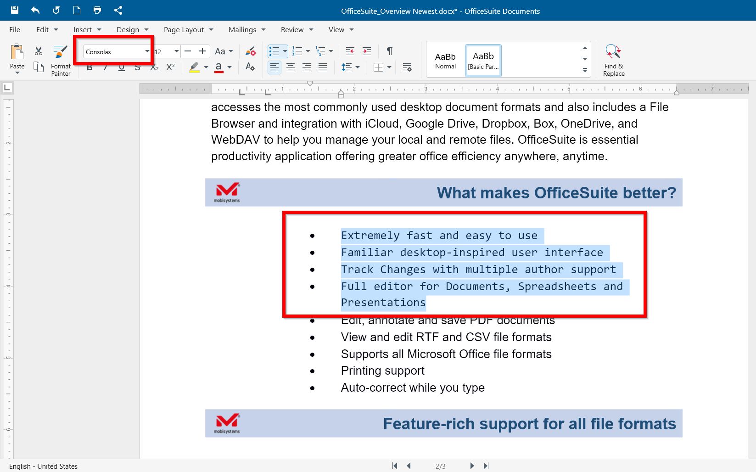
Task: Increase font size with plus button
Action: [x=202, y=51]
